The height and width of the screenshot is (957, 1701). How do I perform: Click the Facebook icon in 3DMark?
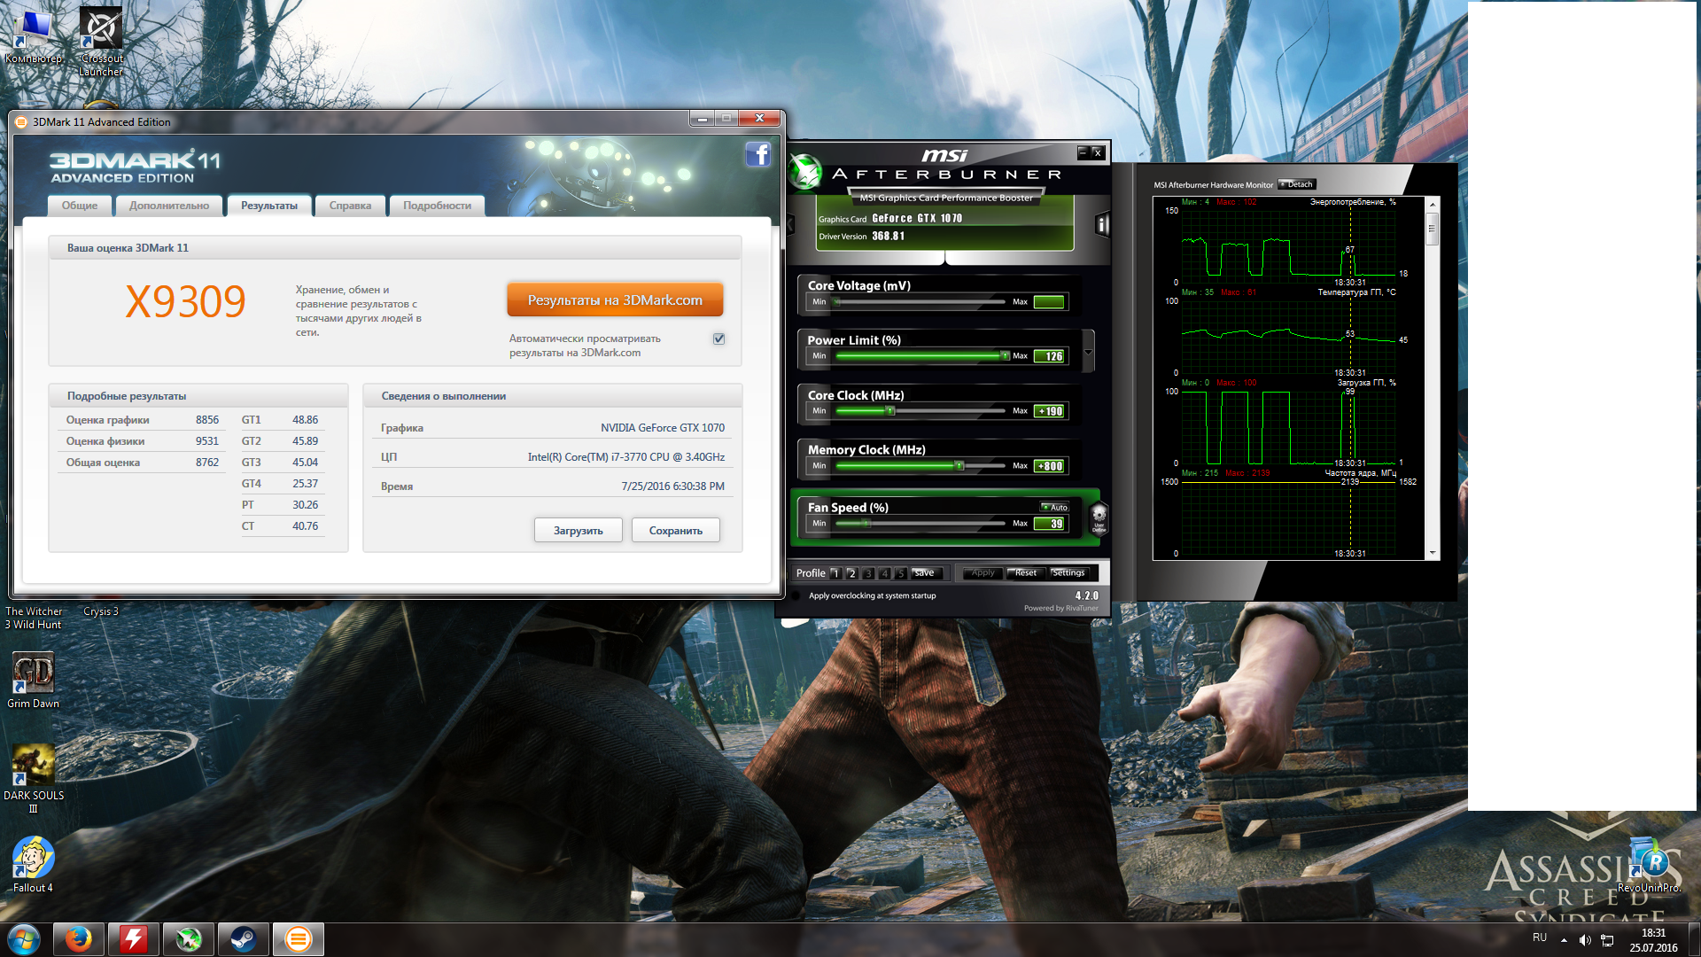[758, 155]
